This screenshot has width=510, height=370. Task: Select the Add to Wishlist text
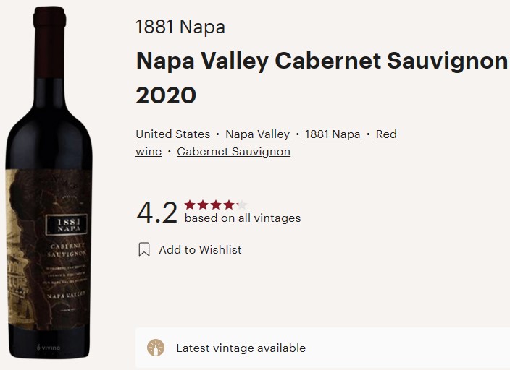coord(200,250)
